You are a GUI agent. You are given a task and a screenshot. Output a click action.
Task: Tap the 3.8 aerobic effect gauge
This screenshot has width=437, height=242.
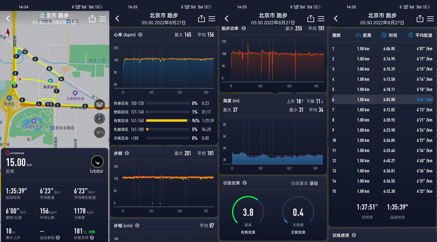click(248, 212)
